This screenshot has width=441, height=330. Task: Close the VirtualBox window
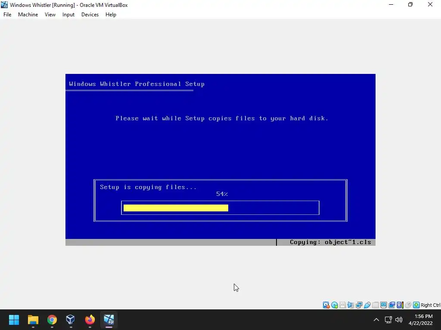[430, 4]
